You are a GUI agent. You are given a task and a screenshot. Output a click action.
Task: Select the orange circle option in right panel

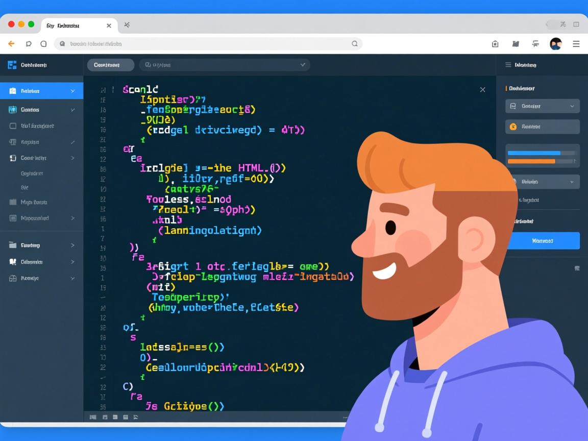point(513,127)
